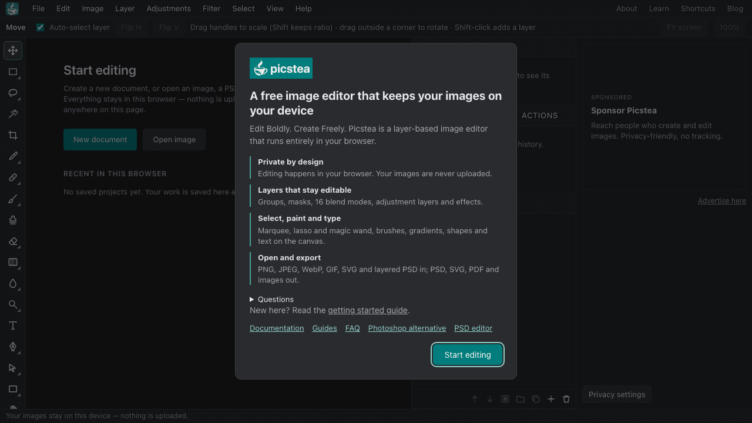Select the Text tool
This screenshot has height=423, width=752.
tap(13, 325)
